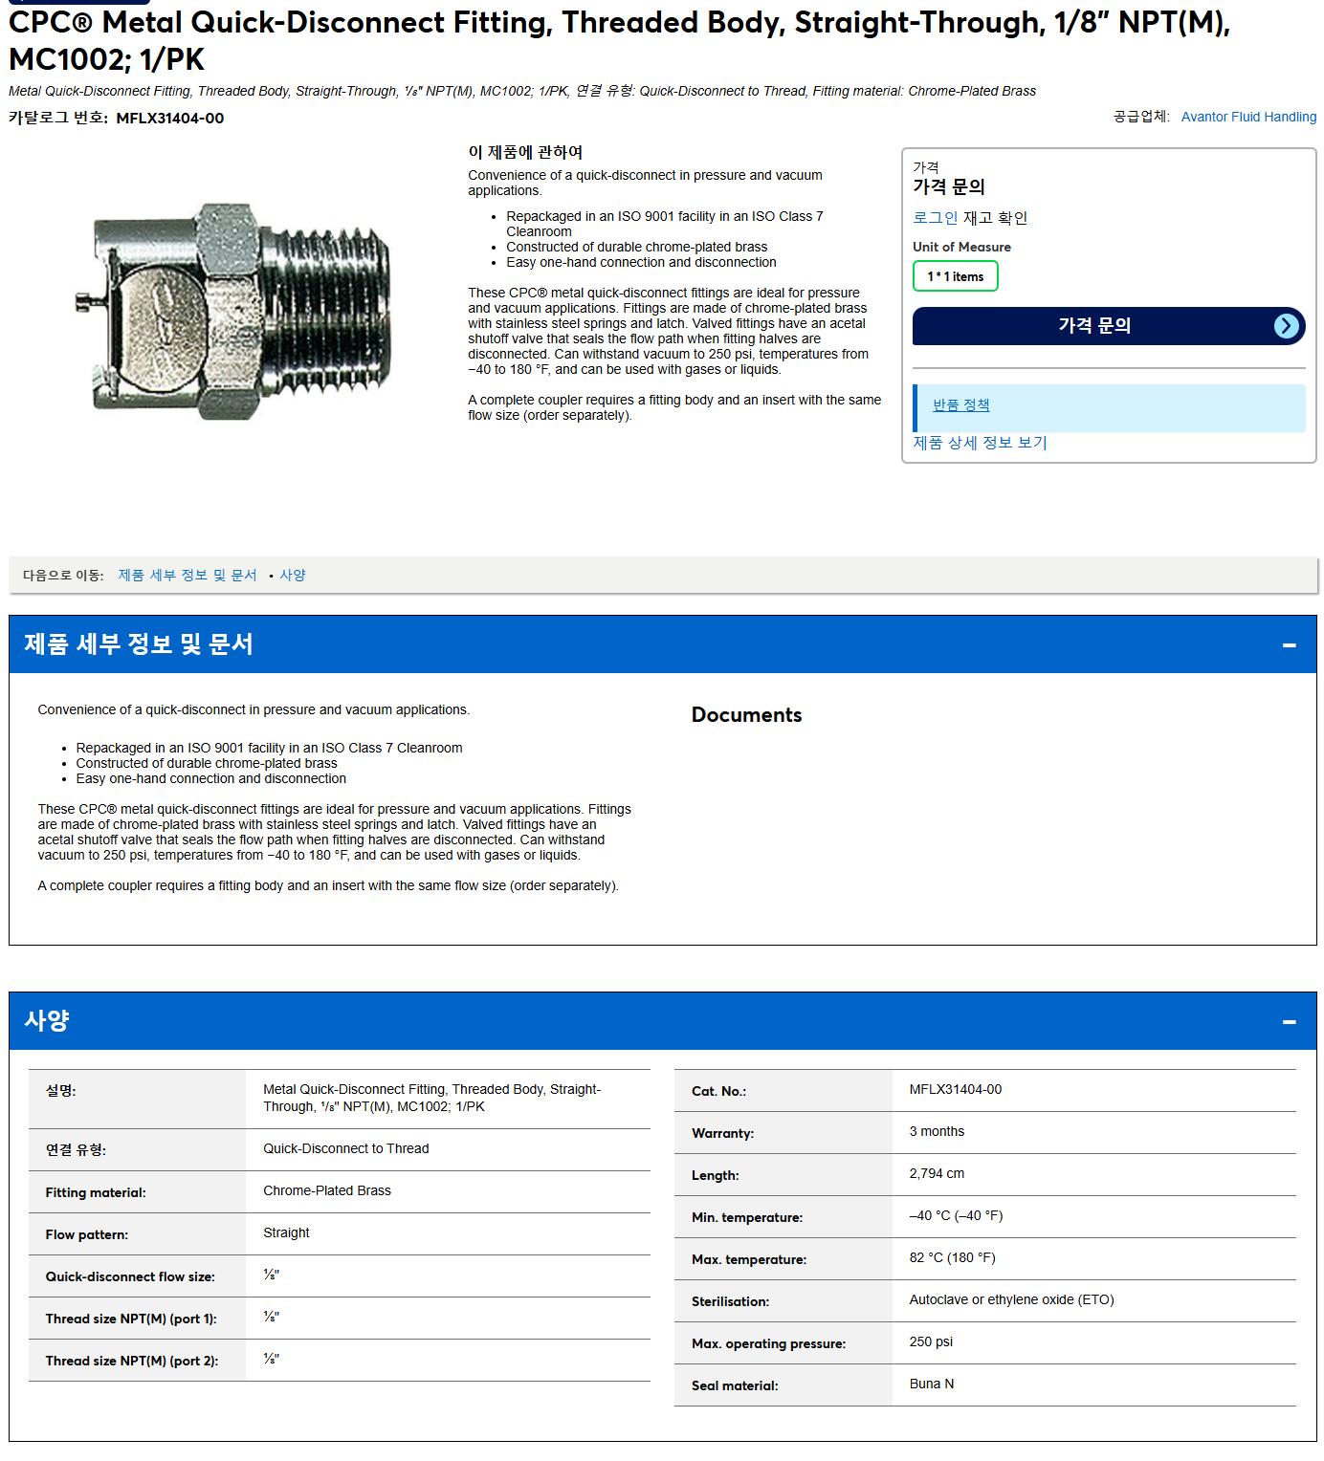Screen dimensions: 1324x1461
Task: Collapse the 제품 세부 정보 및 문서 section
Action: pyautogui.click(x=1289, y=645)
